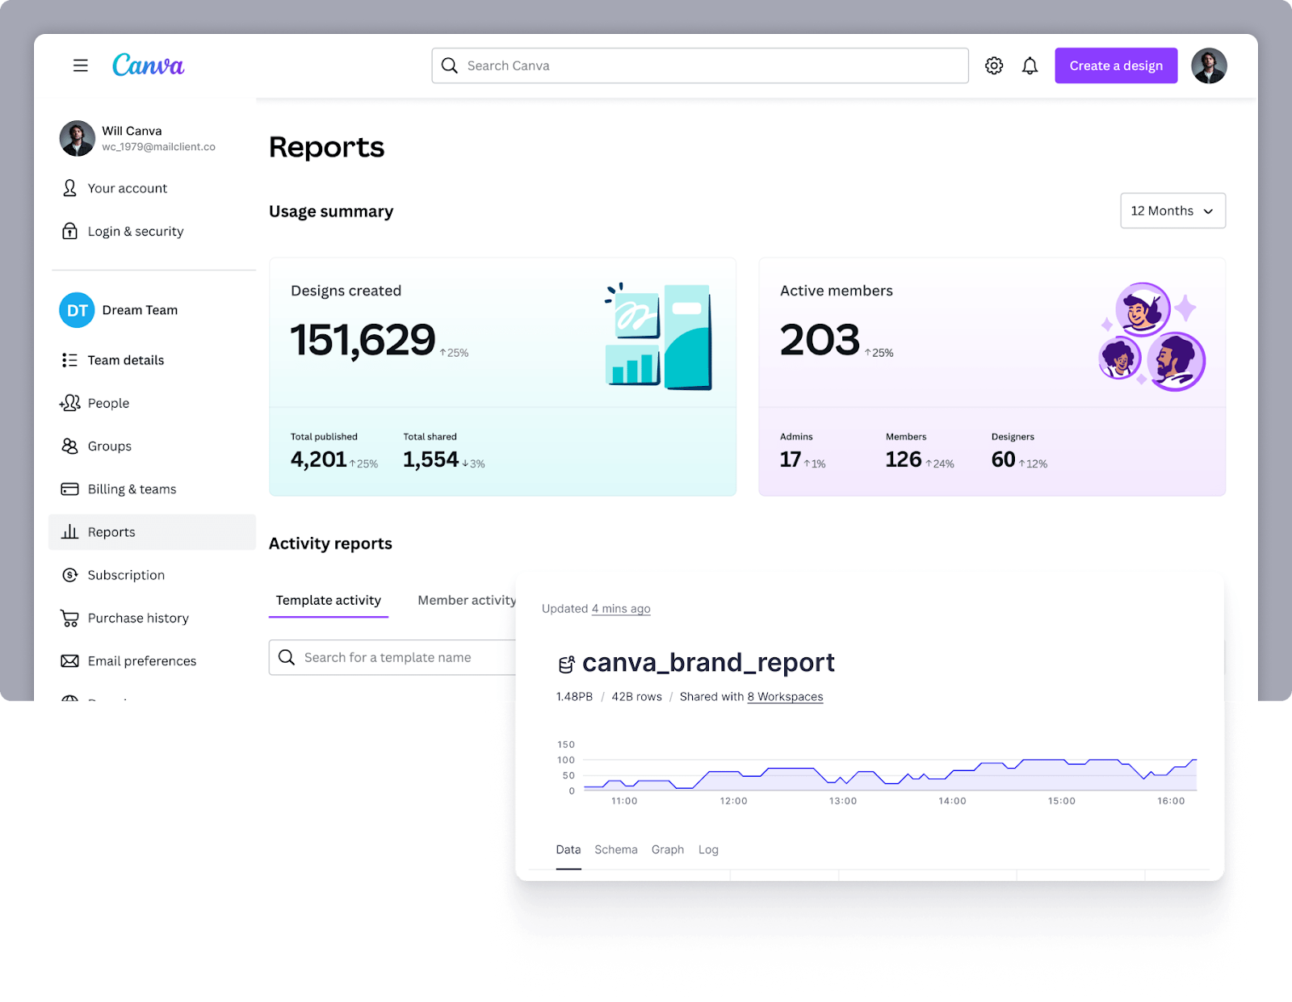Click Will Canva profile name
The width and height of the screenshot is (1292, 1002).
[x=132, y=131]
